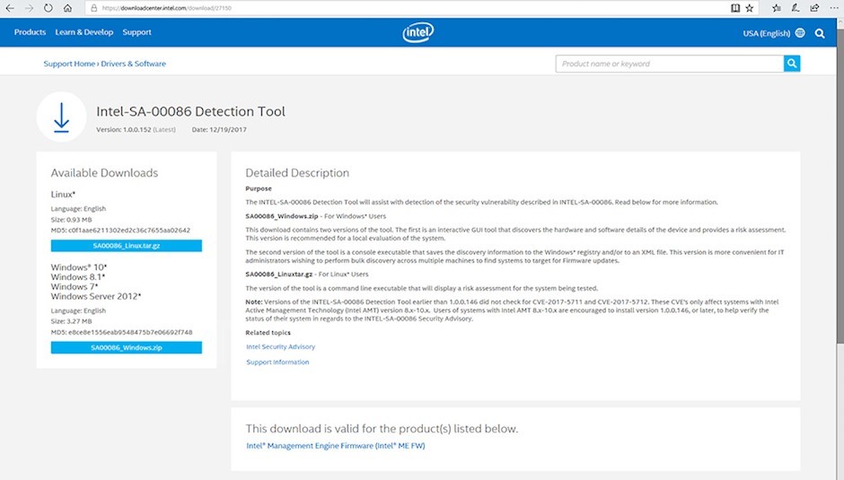Open Intel Management Engine Firmware link
This screenshot has height=480, width=844.
pyautogui.click(x=335, y=446)
